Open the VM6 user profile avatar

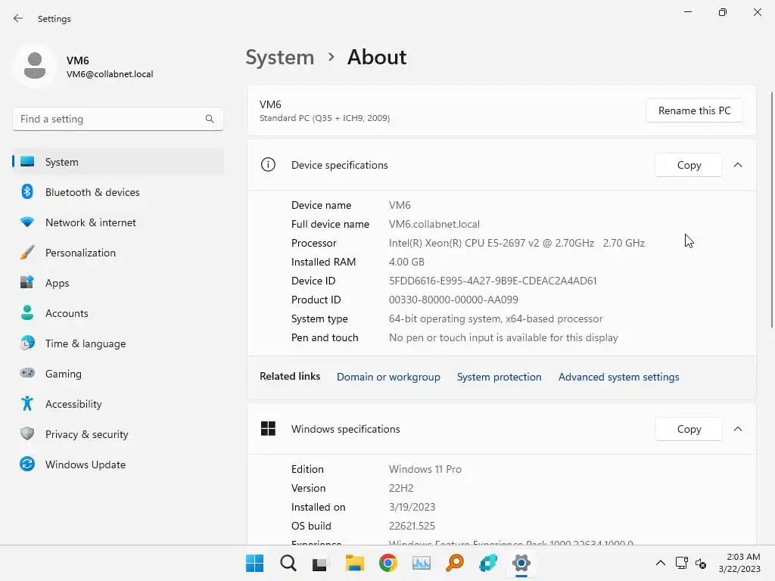point(35,66)
